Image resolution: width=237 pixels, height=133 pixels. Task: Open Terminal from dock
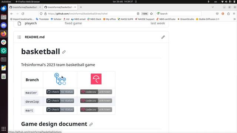coord(4,59)
